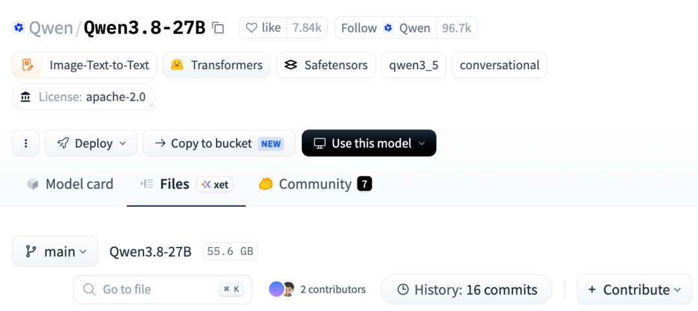
Task: Click the Image-Text-to-Text task icon
Action: pos(28,65)
